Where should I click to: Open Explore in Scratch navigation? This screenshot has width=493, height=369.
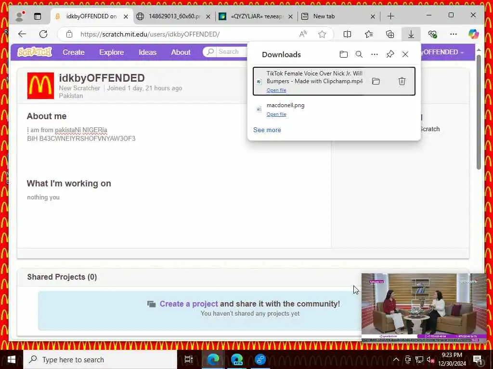click(x=112, y=52)
